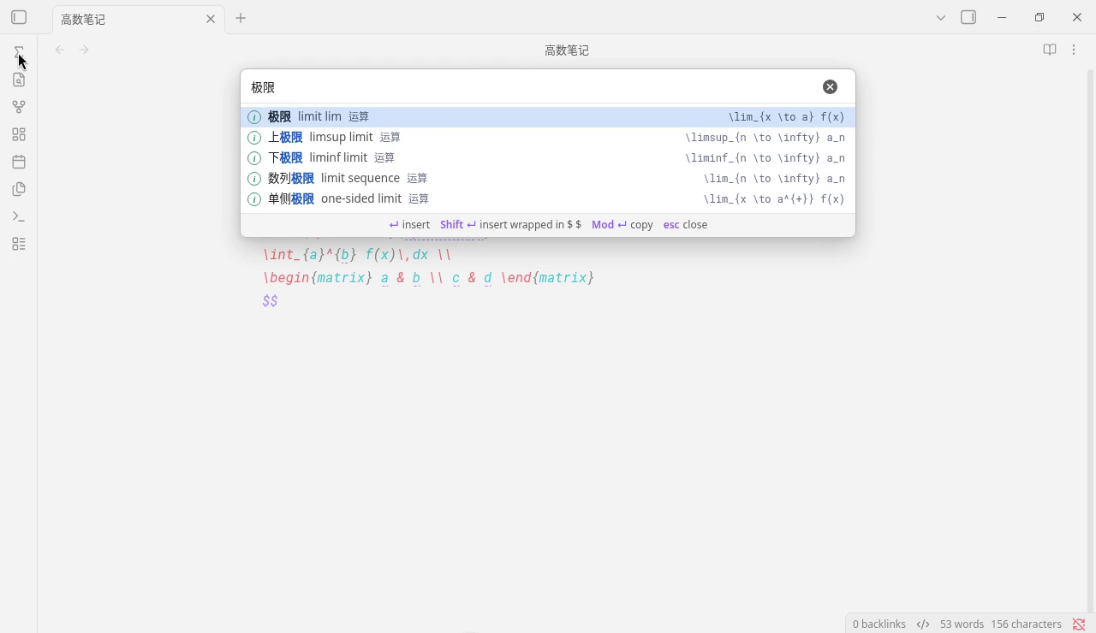Open the tab list dropdown chevron
The height and width of the screenshot is (633, 1096).
coord(941,17)
